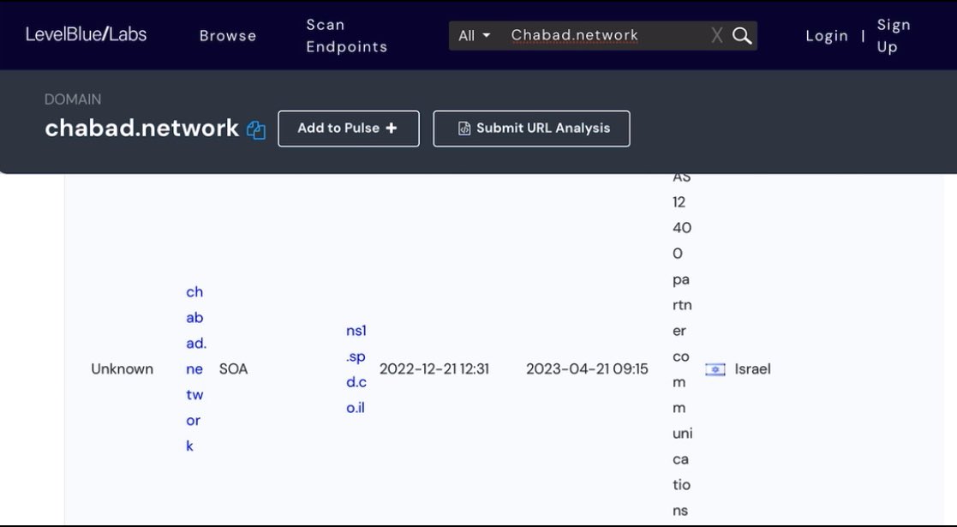The width and height of the screenshot is (957, 527).
Task: Follow the ns1.spd.co.il nameserver link
Action: tap(356, 368)
